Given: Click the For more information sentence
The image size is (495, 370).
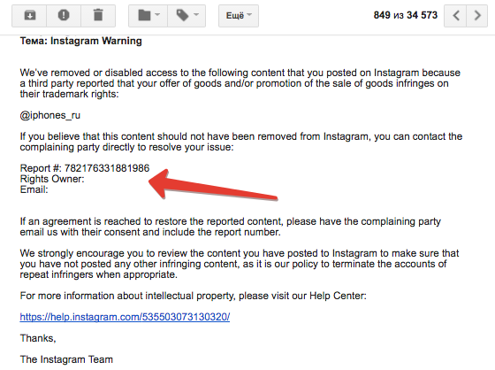Looking at the screenshot, I should point(194,296).
